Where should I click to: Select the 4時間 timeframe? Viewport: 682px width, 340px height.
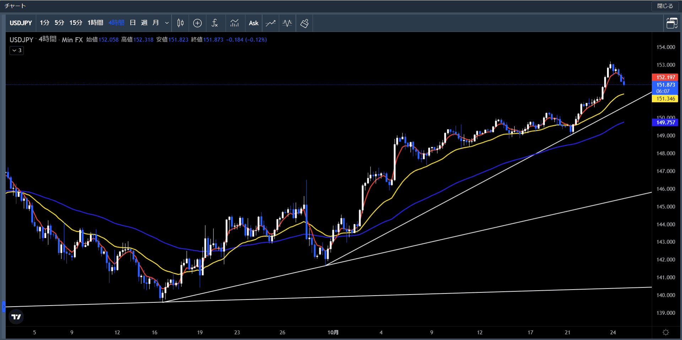pos(117,23)
